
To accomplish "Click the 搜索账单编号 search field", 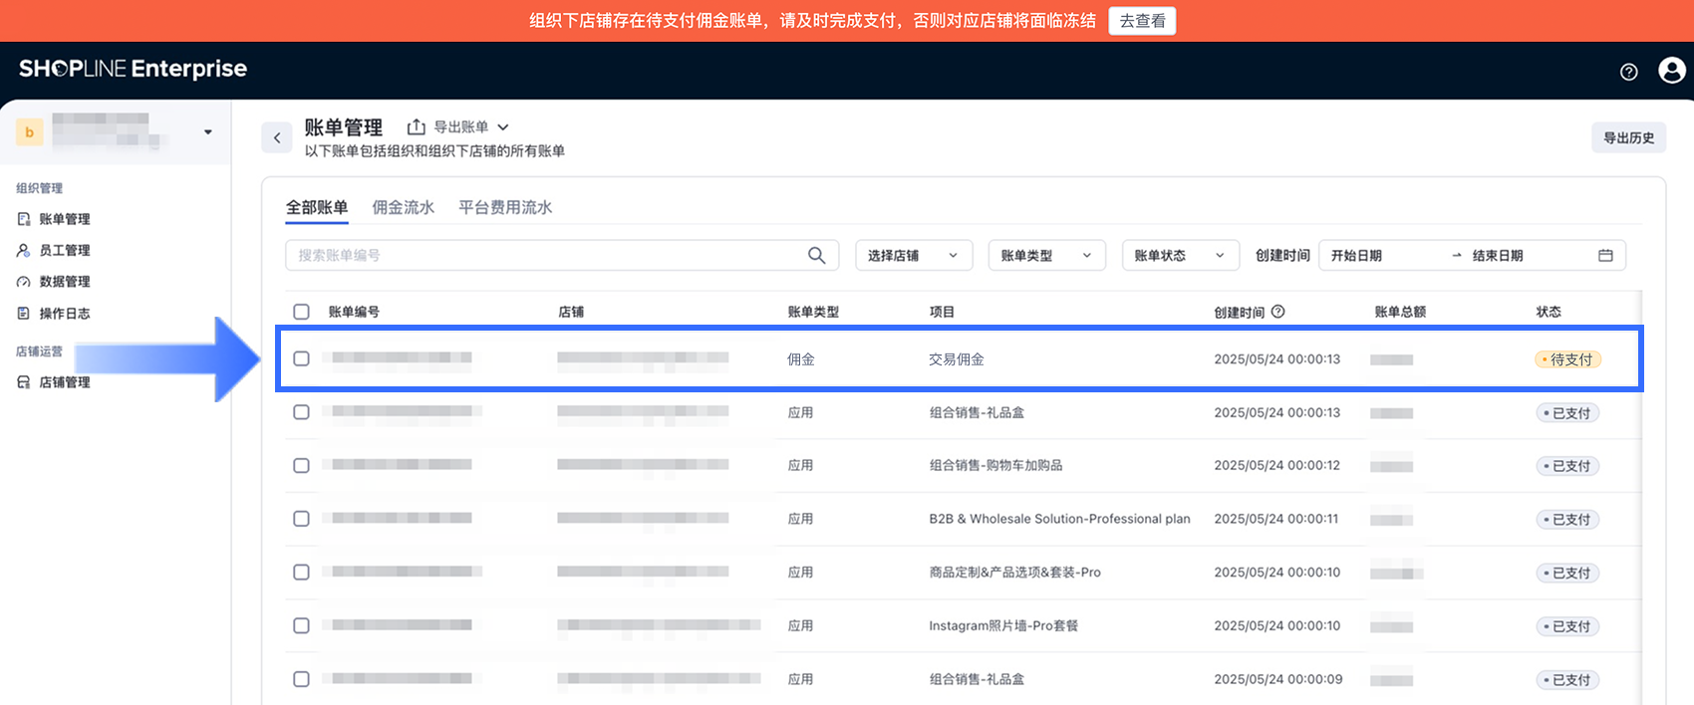I will pos(562,255).
